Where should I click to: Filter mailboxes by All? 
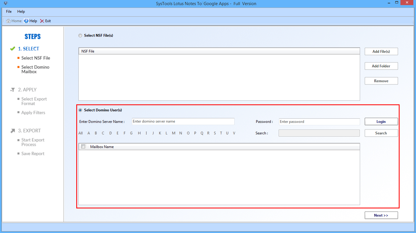[x=81, y=133]
